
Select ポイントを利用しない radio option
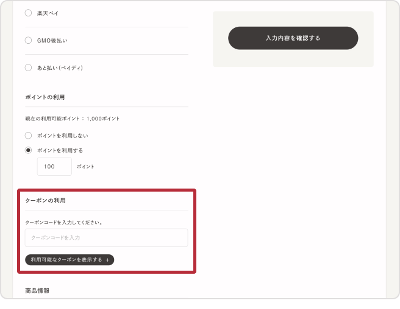coord(28,135)
